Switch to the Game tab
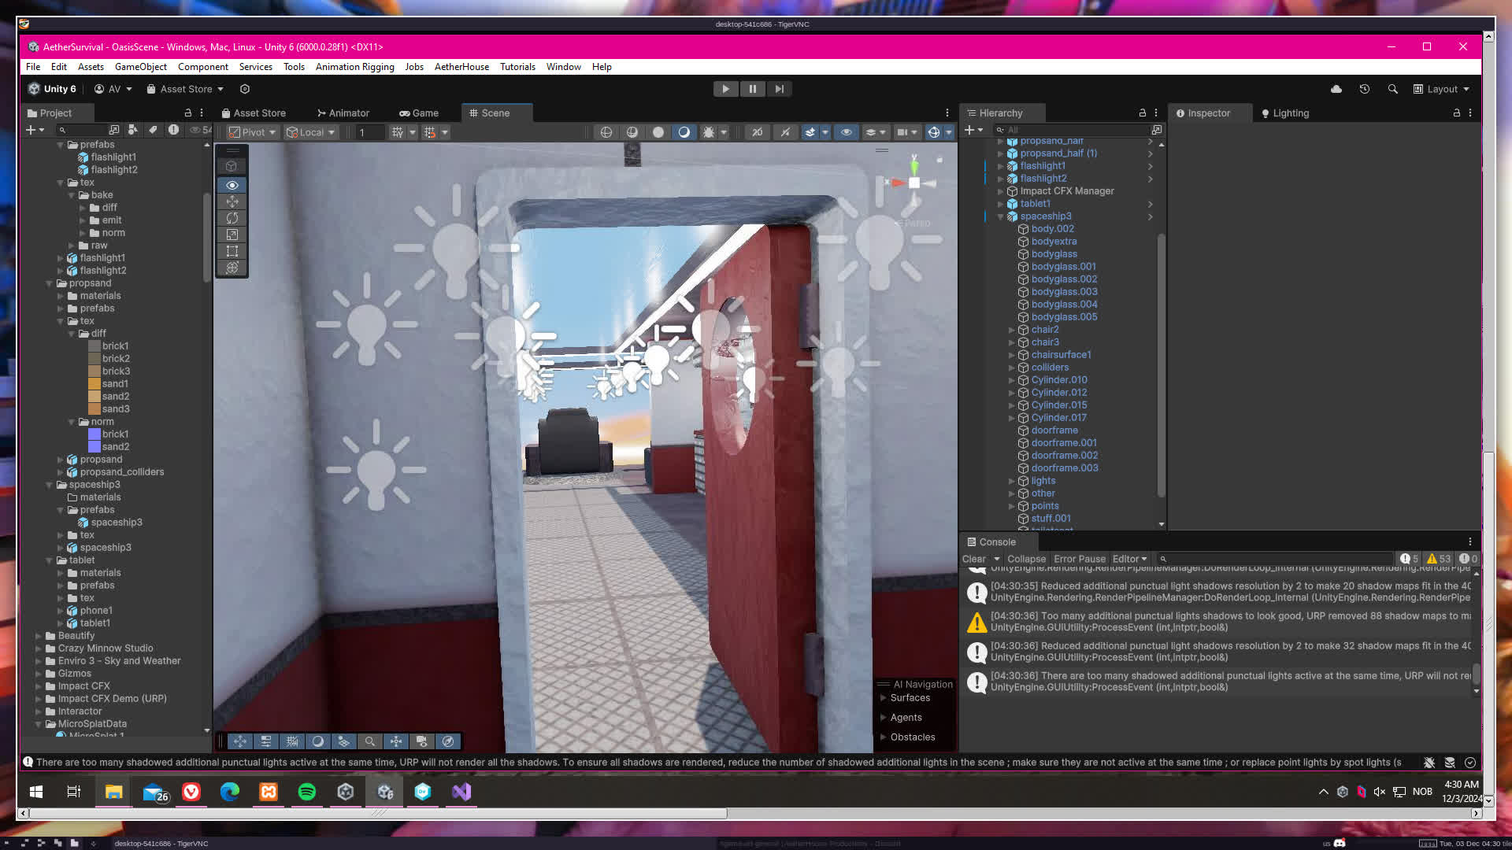Image resolution: width=1512 pixels, height=850 pixels. 419,113
